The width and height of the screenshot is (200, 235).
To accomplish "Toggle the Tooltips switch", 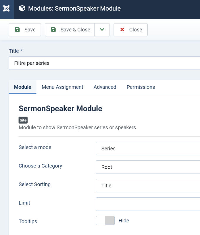I will 105,221.
